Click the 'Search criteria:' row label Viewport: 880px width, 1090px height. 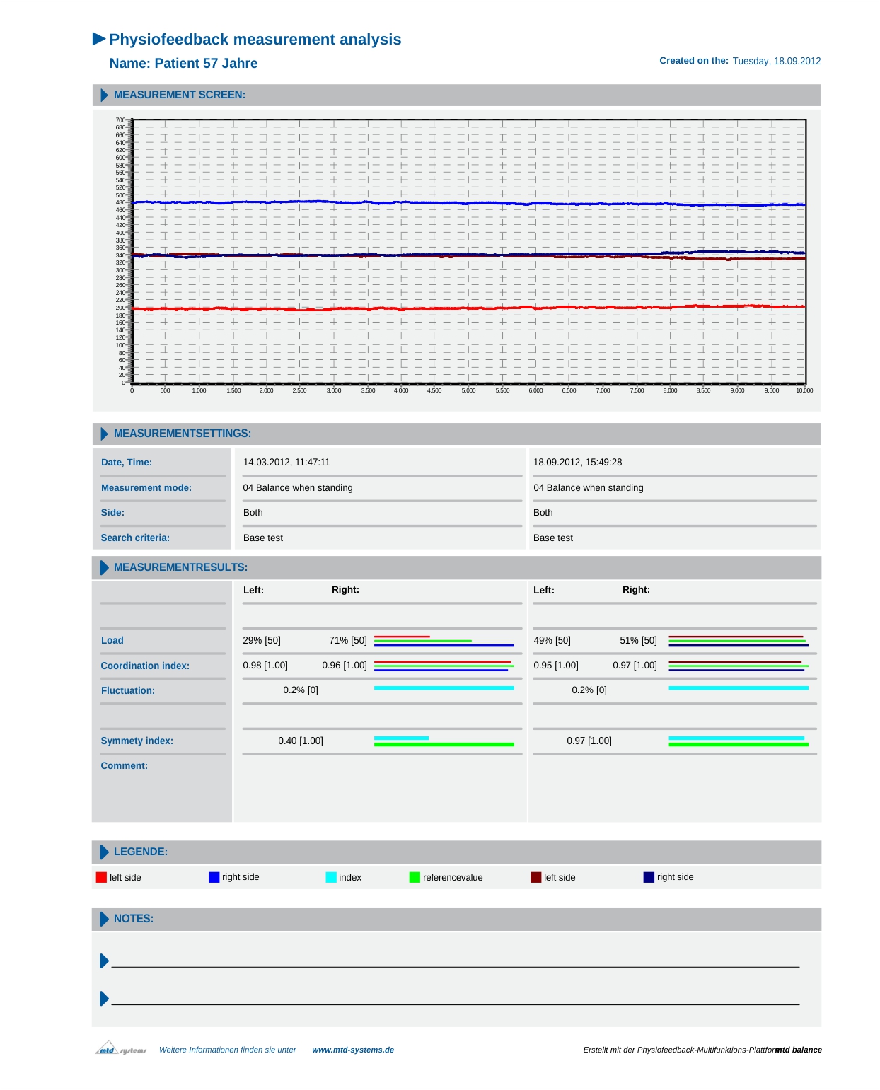[x=135, y=538]
